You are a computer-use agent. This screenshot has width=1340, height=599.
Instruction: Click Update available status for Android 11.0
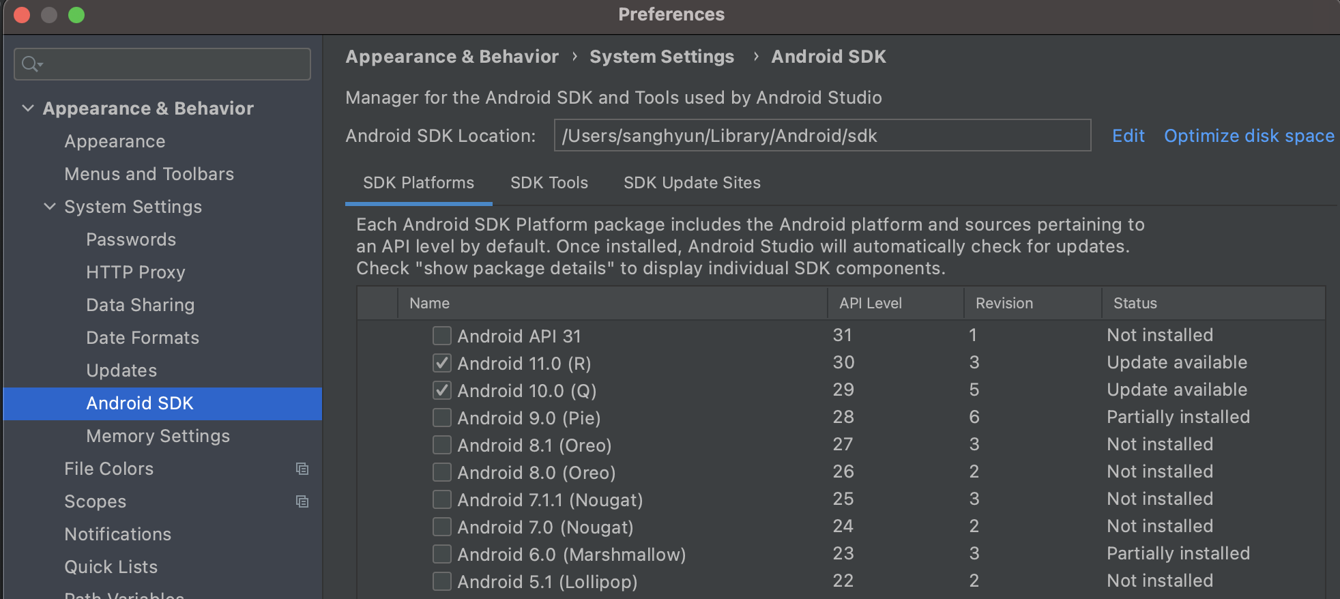[x=1177, y=362]
